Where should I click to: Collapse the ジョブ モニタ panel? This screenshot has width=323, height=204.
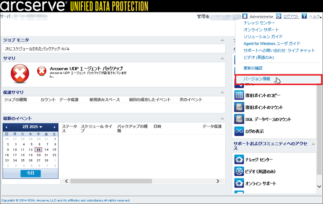[222, 40]
